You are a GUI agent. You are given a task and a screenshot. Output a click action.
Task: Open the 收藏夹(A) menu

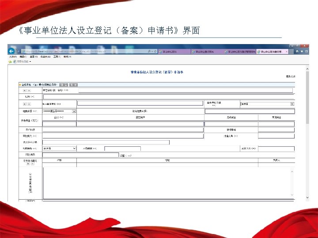[45, 57]
